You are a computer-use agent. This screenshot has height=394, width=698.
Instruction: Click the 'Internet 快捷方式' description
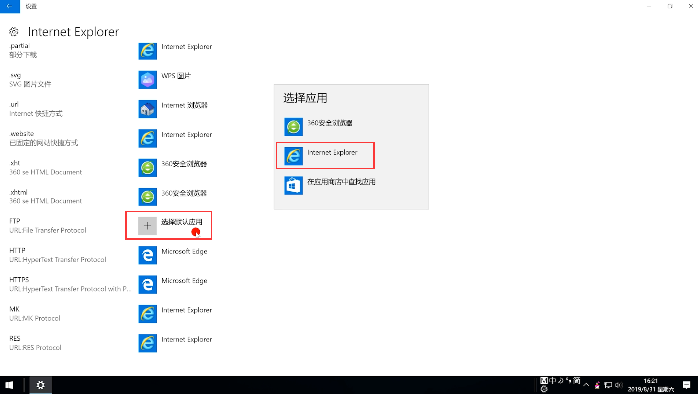point(36,114)
